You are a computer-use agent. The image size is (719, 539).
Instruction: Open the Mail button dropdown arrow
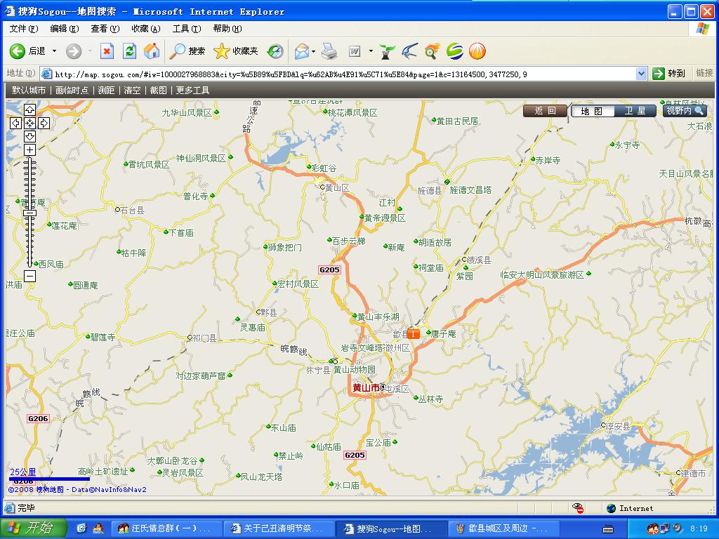pyautogui.click(x=313, y=51)
